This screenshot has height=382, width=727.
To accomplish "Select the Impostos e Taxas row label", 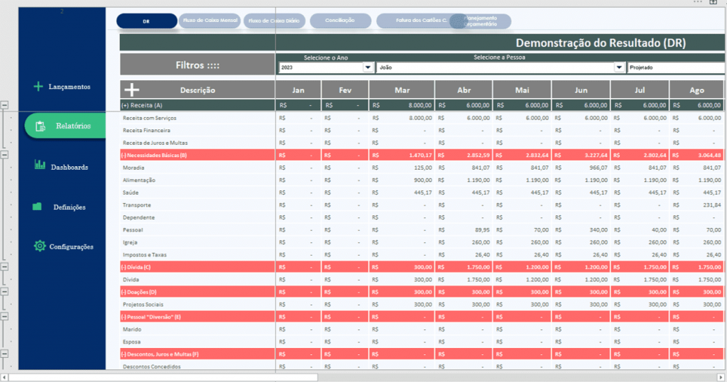I will (145, 254).
